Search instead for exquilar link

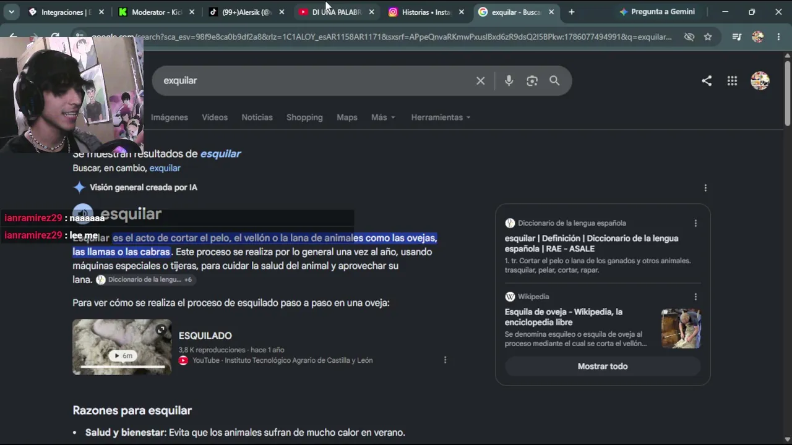(x=165, y=168)
